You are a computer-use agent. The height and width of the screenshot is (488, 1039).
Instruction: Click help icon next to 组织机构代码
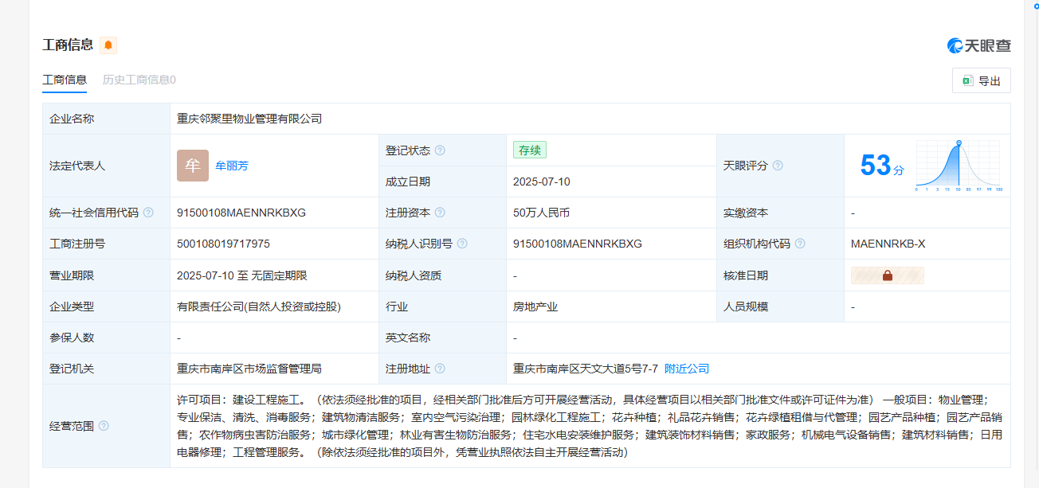pyautogui.click(x=800, y=244)
